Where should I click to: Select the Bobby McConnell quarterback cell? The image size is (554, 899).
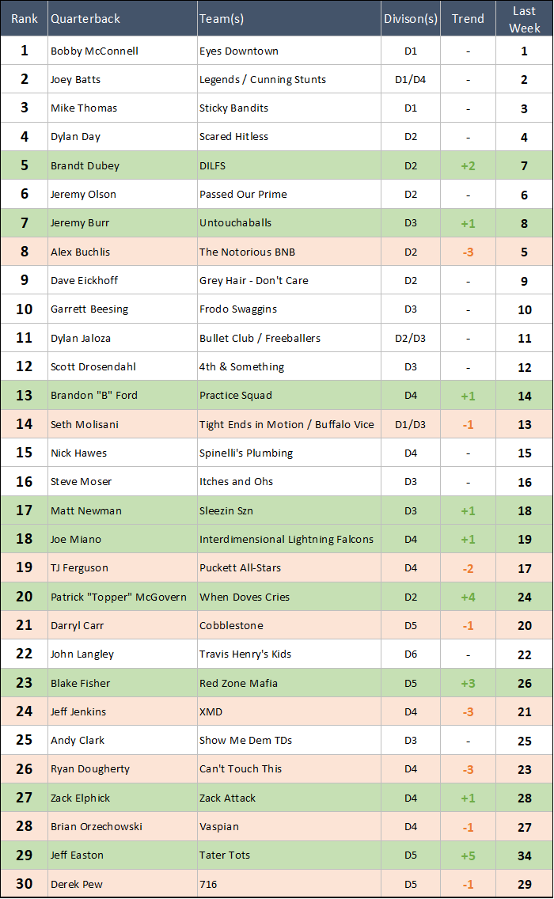pyautogui.click(x=94, y=51)
